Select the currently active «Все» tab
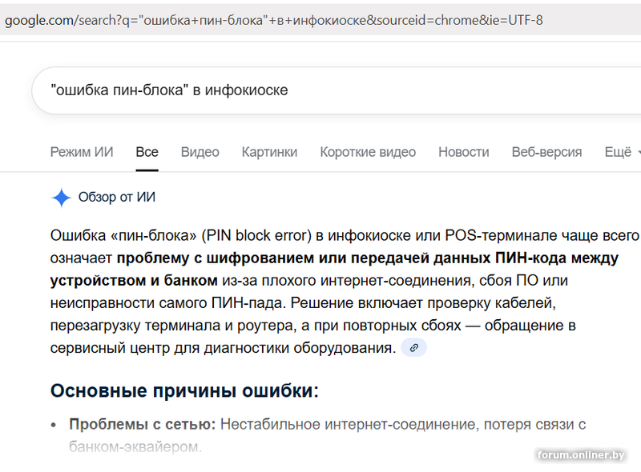The height and width of the screenshot is (472, 641). click(147, 151)
